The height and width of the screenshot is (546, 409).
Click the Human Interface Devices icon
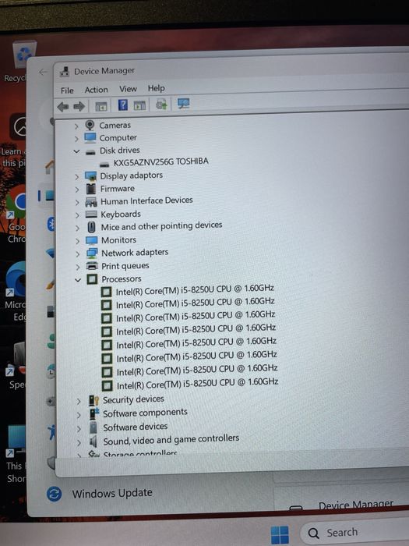(x=91, y=201)
